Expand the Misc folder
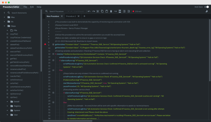This screenshot has width=211, height=122. pos(4,17)
